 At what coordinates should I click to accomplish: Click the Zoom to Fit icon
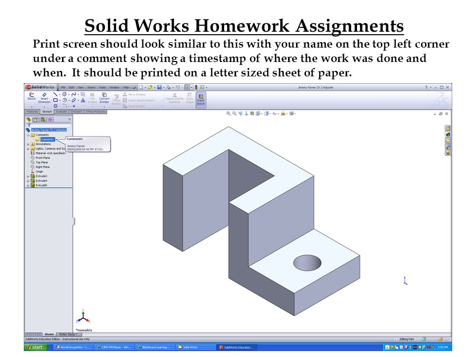[x=228, y=114]
